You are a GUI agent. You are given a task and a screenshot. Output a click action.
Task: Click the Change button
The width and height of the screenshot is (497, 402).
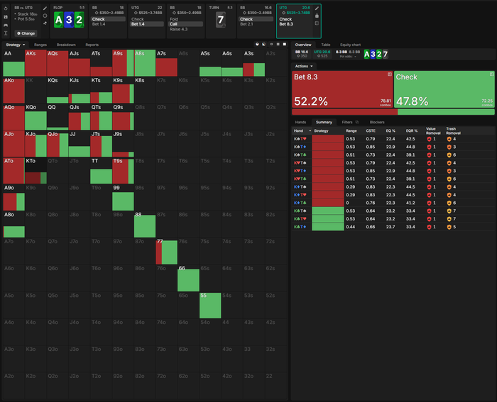pos(26,33)
